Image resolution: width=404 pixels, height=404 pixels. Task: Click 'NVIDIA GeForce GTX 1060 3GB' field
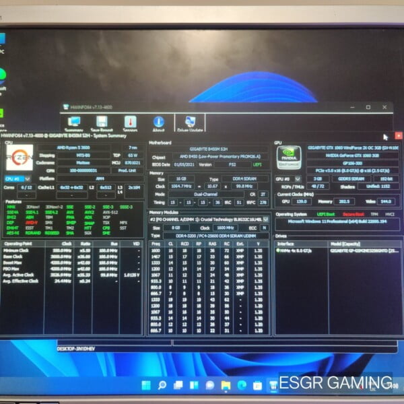point(353,156)
